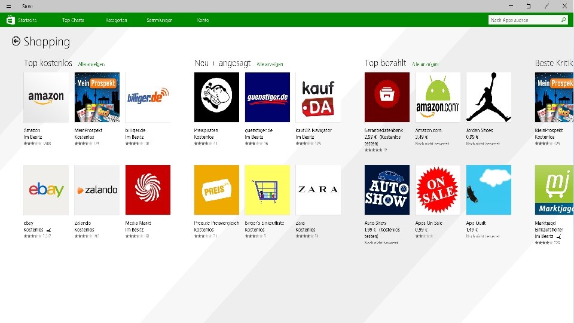Image resolution: width=574 pixels, height=323 pixels.
Task: Show all Top kostenlos apps
Action: pos(91,64)
